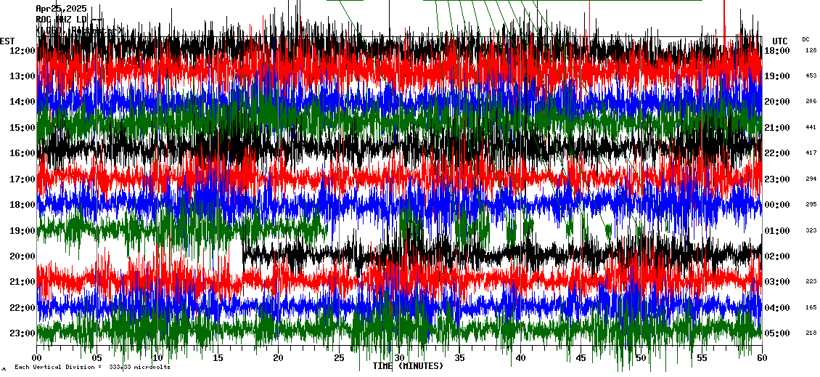
Task: Pick the DC value 453
Action: (x=811, y=76)
